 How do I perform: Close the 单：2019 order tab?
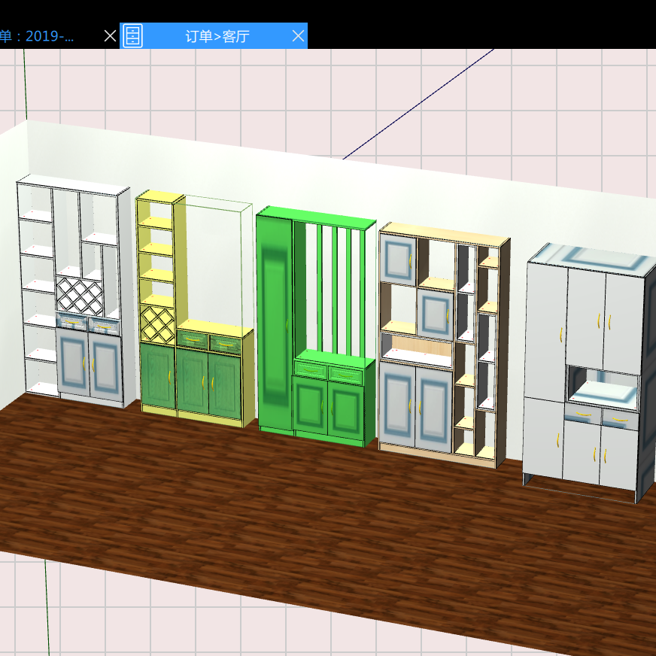[109, 35]
